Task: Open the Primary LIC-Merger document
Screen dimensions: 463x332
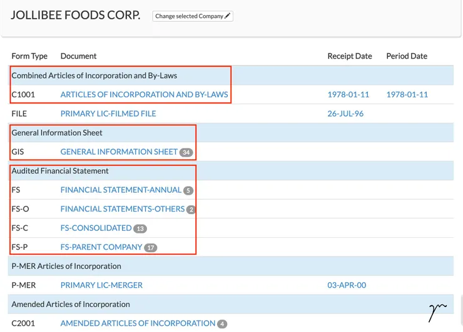Action: click(101, 285)
